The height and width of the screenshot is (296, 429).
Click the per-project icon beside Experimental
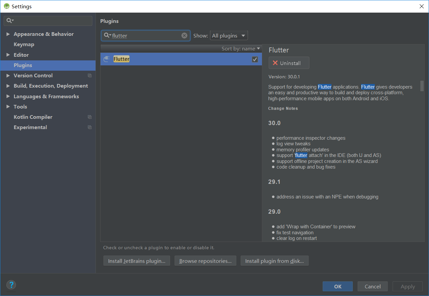90,127
